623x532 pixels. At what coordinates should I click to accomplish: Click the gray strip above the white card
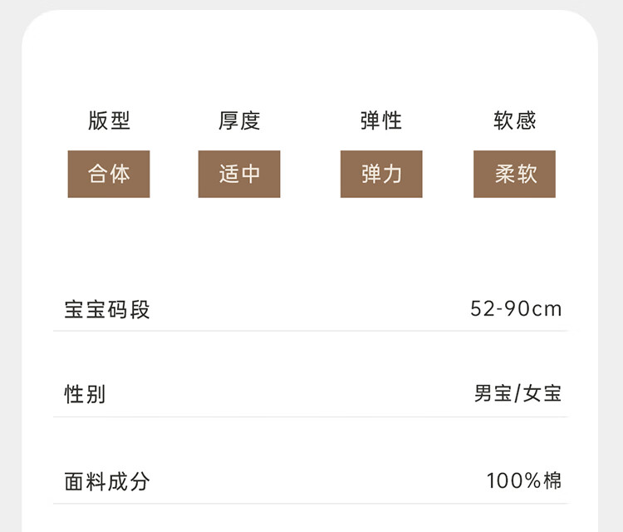tap(311, 5)
